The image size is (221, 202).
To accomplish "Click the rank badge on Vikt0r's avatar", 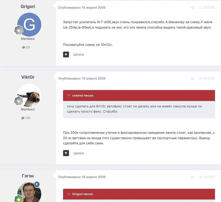I will point(19,101).
